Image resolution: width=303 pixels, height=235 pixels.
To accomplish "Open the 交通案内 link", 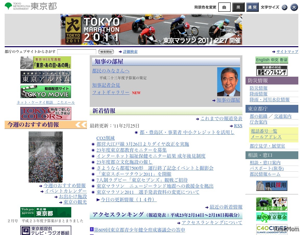I will 282,116.
